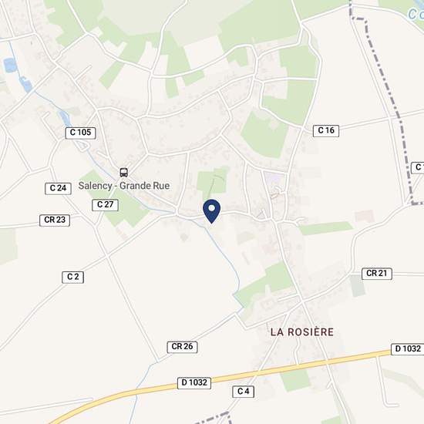Click the C 16 road shield

[326, 131]
